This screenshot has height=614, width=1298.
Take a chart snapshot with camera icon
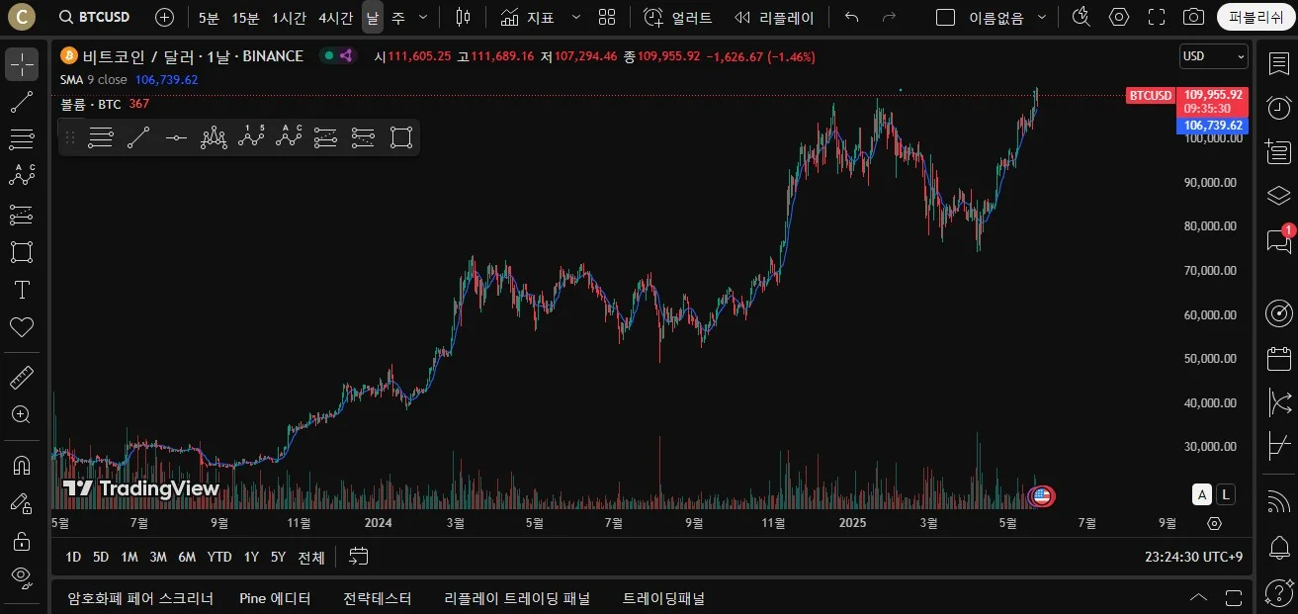tap(1193, 17)
